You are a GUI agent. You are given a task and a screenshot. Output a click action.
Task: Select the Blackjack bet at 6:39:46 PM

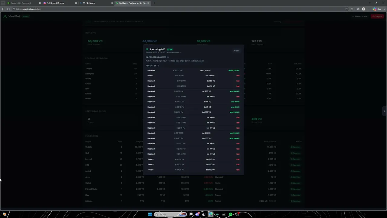(x=193, y=86)
